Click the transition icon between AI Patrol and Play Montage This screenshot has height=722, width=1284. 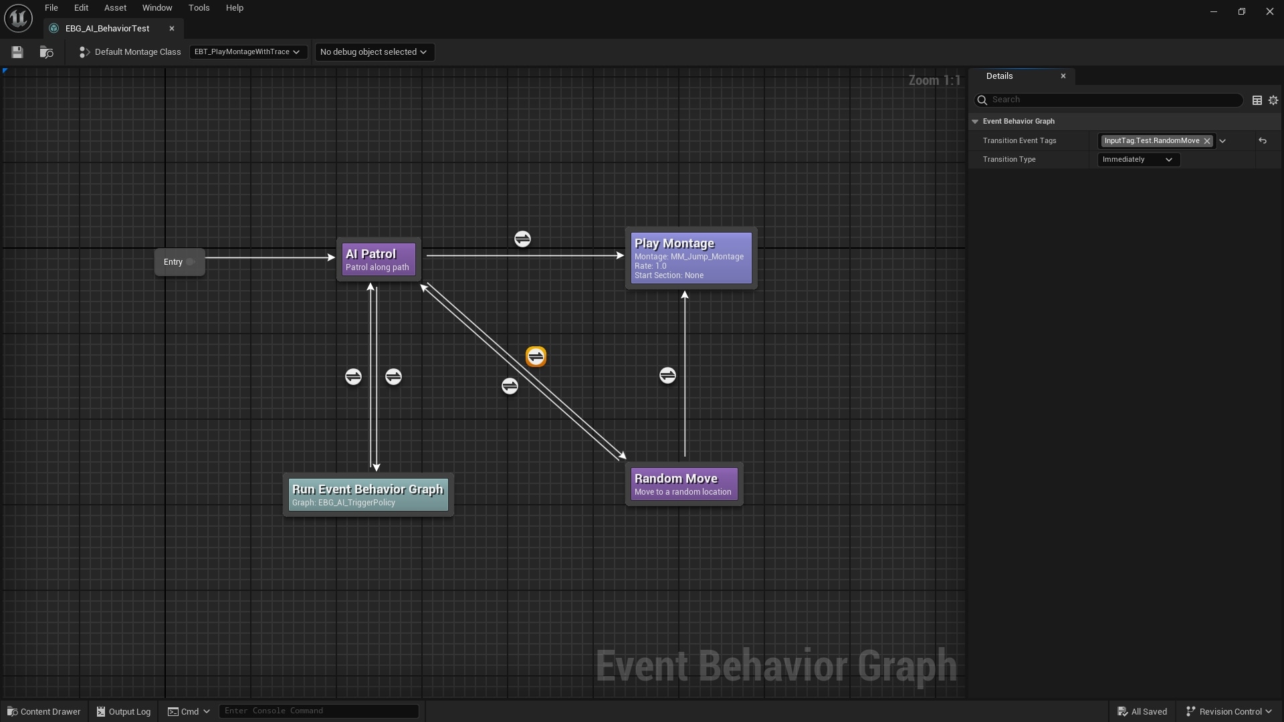coord(522,238)
